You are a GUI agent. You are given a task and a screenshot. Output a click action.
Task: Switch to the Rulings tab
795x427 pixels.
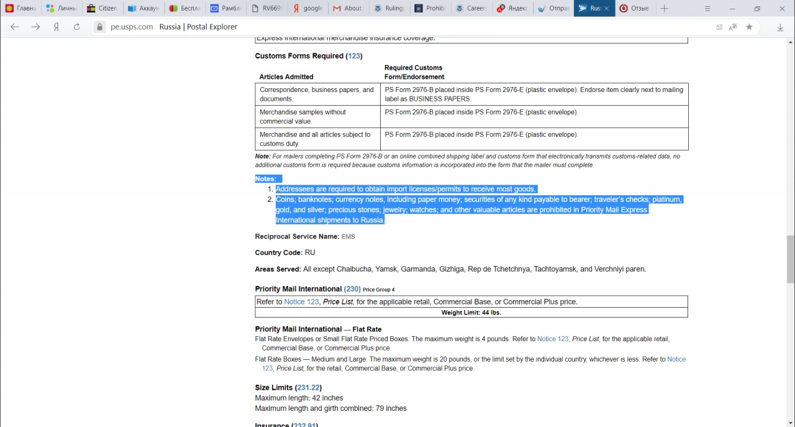389,8
